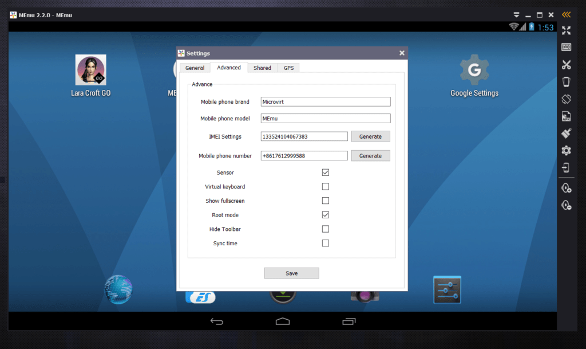Image resolution: width=586 pixels, height=349 pixels.
Task: Click the phone with arrow sidebar icon
Action: [x=566, y=167]
